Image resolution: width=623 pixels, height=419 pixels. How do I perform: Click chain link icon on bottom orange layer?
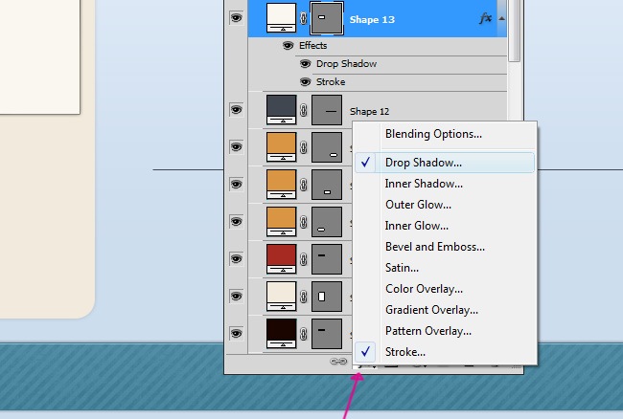[x=304, y=222]
